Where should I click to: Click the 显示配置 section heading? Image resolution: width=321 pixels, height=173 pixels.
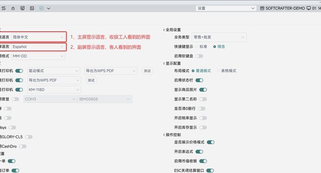coord(173,63)
